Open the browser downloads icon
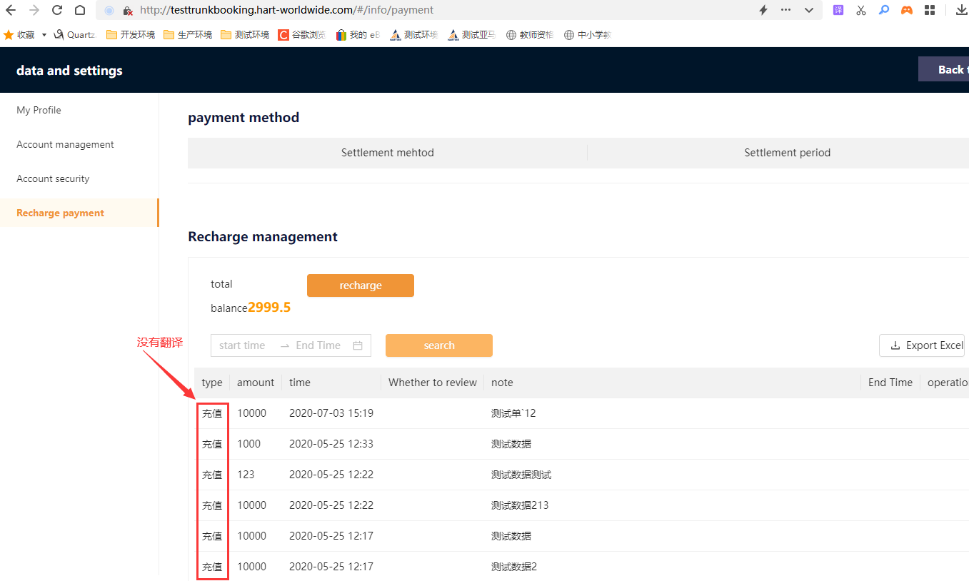 click(961, 10)
